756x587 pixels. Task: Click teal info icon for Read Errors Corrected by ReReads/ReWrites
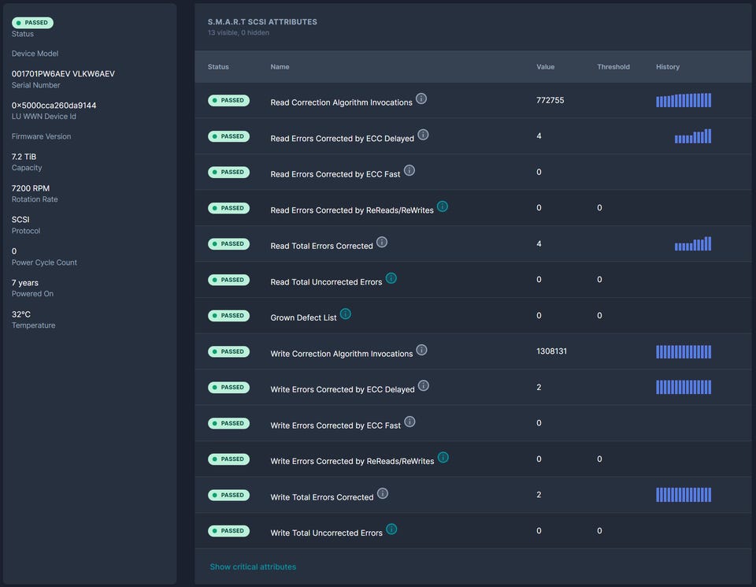pos(443,206)
